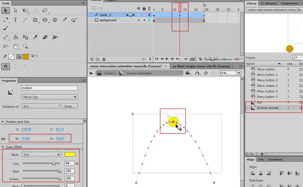Select the Subselection tool
The width and height of the screenshot is (303, 187).
(x=16, y=11)
